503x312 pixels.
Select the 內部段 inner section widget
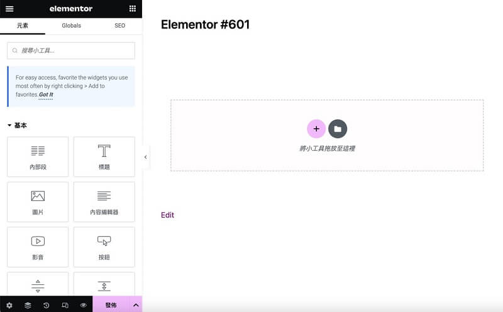[x=38, y=157]
